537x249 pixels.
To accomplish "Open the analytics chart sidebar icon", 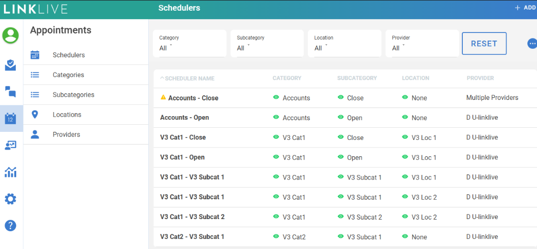I will [11, 172].
